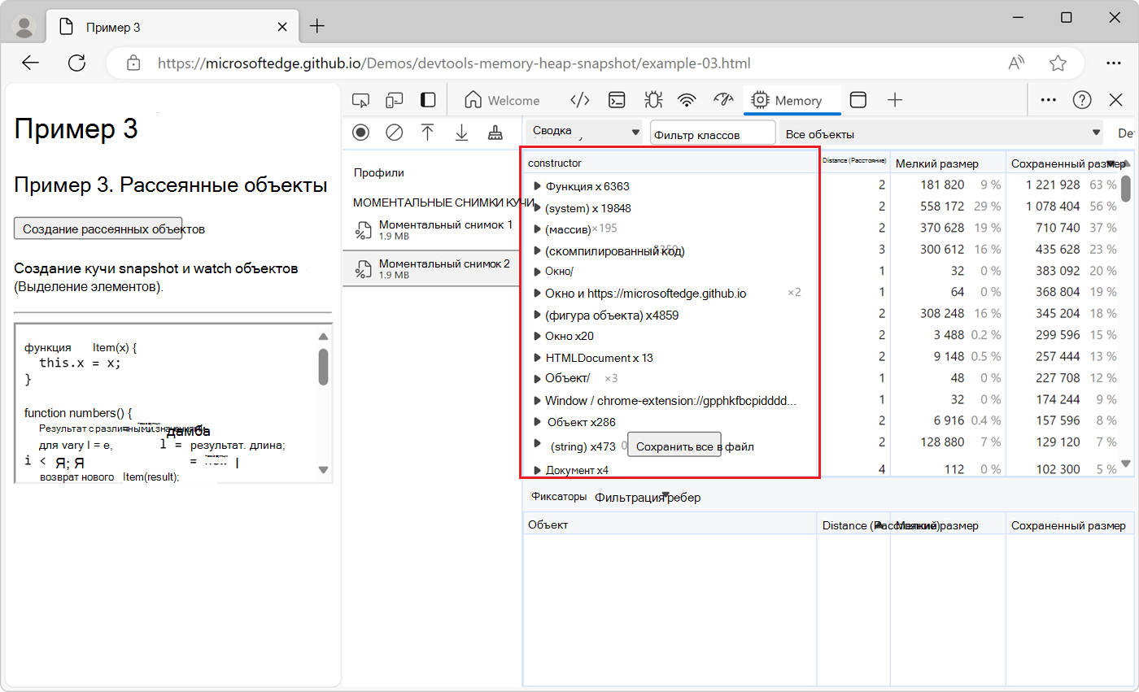This screenshot has height=692, width=1139.
Task: Sort by the constructor column header
Action: click(671, 163)
